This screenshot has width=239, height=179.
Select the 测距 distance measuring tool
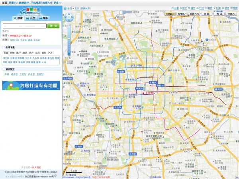point(207,14)
